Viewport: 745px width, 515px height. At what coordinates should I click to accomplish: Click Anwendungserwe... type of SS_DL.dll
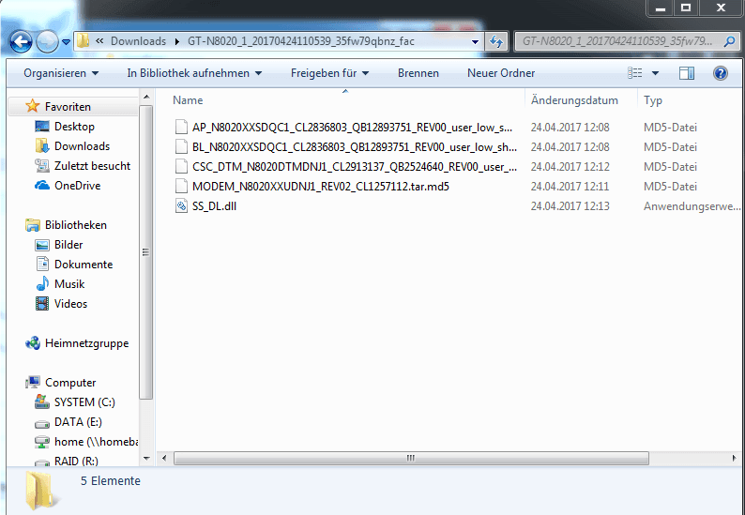pos(692,206)
